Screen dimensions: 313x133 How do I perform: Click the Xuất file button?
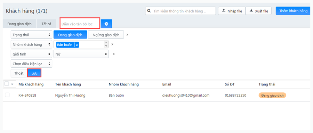point(258,11)
